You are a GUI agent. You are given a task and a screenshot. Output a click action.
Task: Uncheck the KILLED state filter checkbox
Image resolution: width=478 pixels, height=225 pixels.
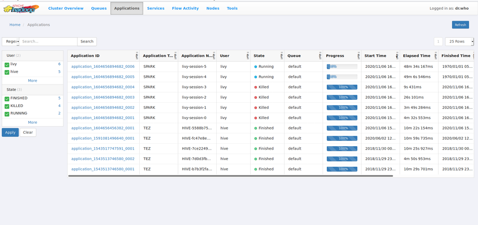[x=7, y=106]
